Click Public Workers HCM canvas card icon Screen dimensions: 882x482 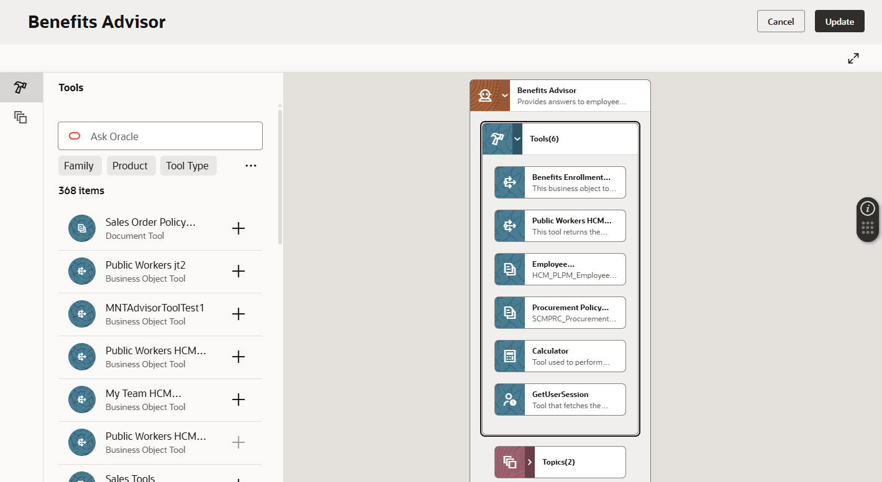click(x=510, y=226)
